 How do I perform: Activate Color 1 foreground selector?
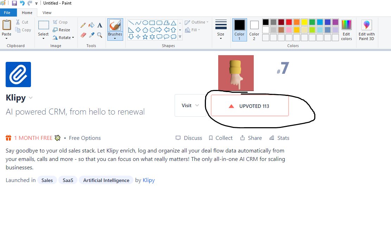239,30
